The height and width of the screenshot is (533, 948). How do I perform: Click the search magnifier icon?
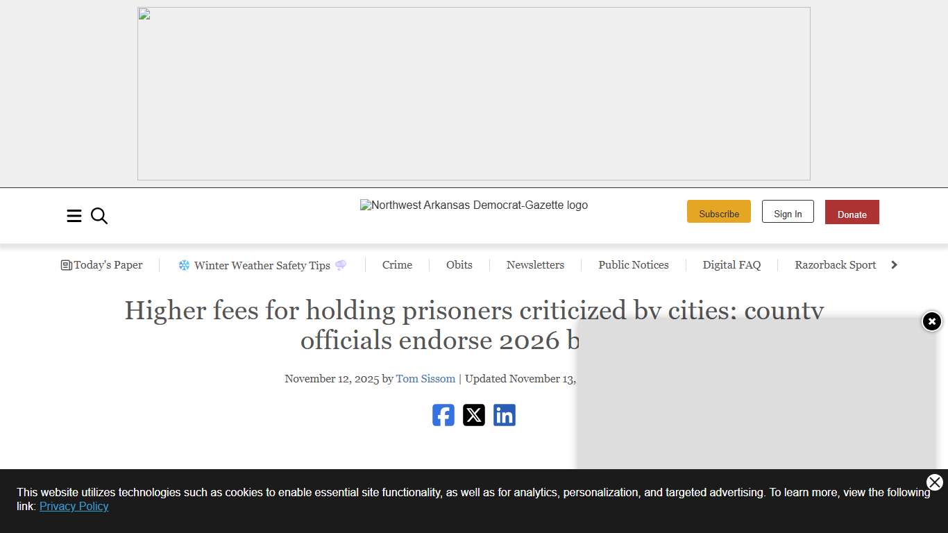pyautogui.click(x=99, y=216)
